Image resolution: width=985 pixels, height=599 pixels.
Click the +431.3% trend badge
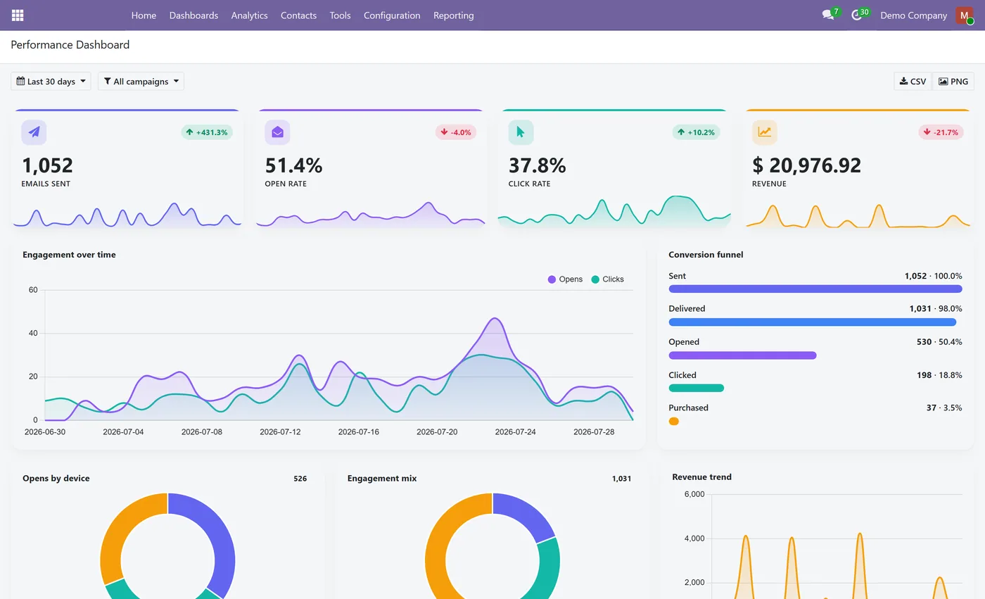[207, 132]
